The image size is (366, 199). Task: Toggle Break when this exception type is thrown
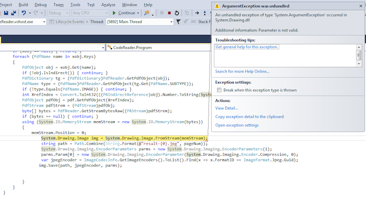point(219,90)
